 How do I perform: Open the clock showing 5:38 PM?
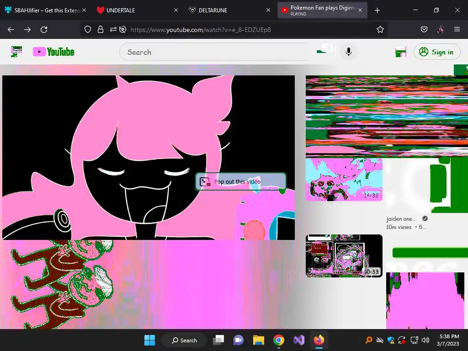pyautogui.click(x=448, y=340)
